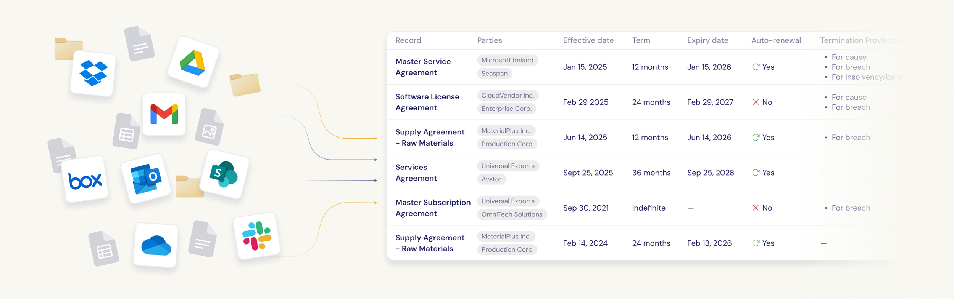
Task: Click 'For insolvency' termination provision
Action: pos(866,77)
